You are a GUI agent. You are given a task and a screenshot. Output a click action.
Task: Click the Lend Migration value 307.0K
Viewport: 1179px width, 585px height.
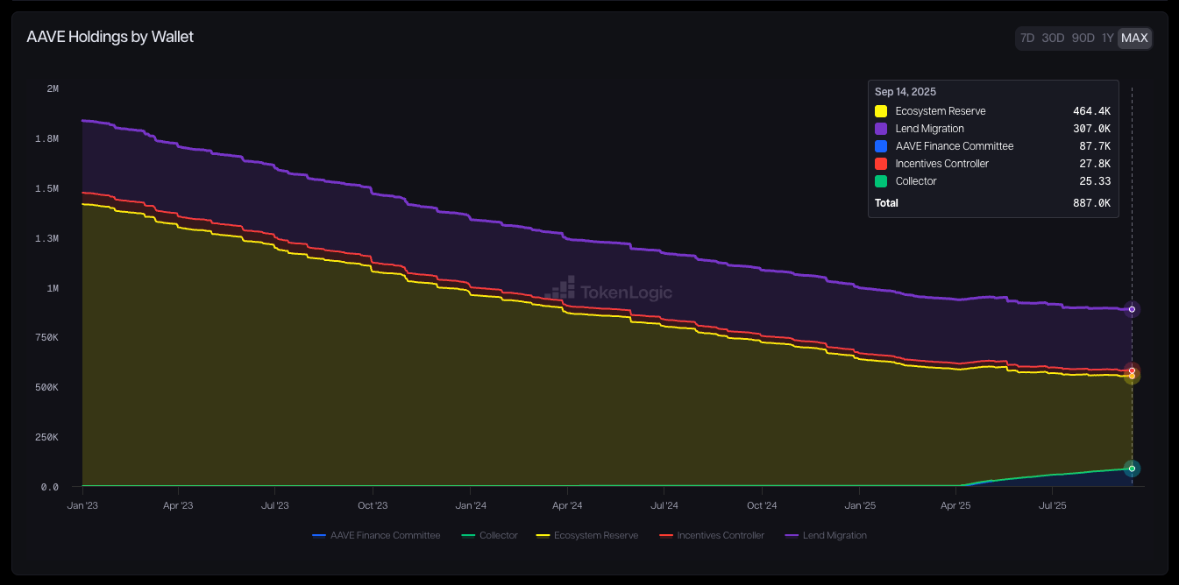[x=1091, y=129]
